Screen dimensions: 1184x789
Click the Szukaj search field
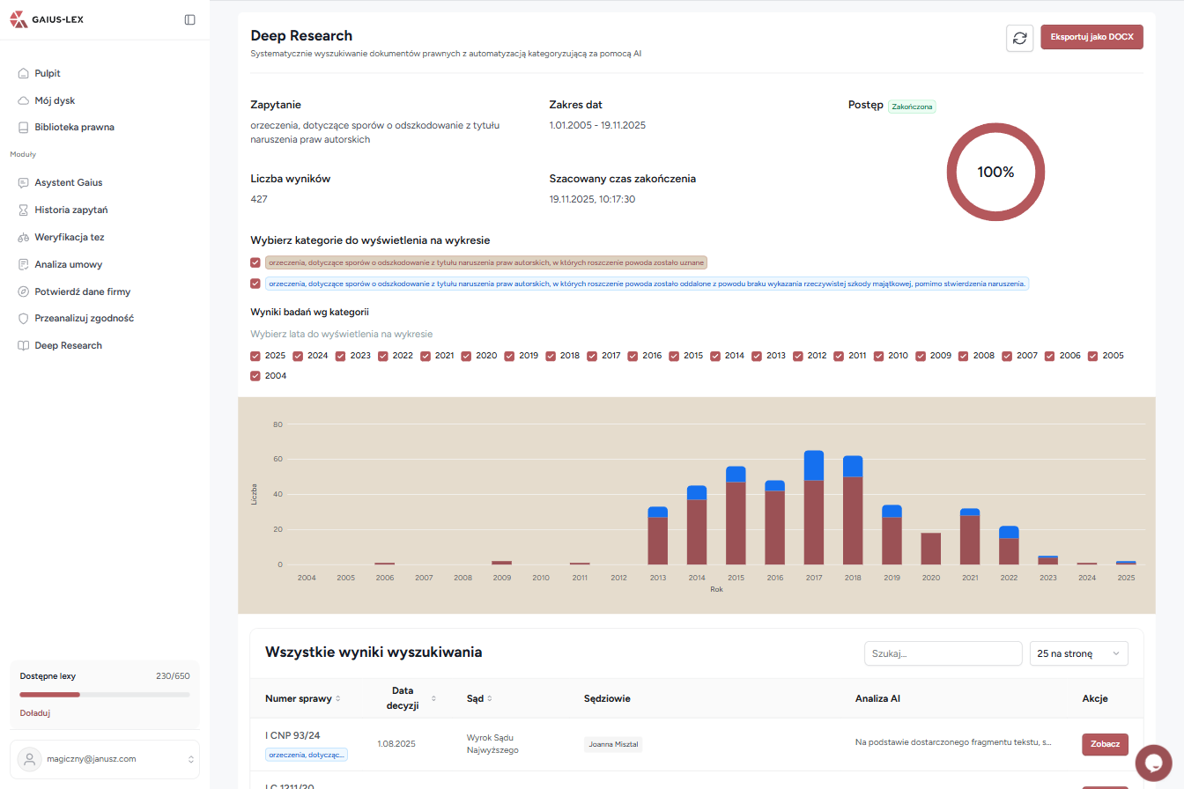[943, 653]
